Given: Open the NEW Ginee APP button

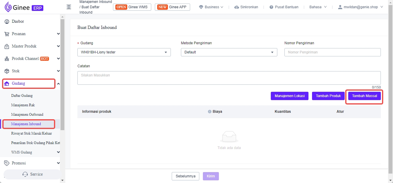Looking at the screenshot, I should pos(172,7).
